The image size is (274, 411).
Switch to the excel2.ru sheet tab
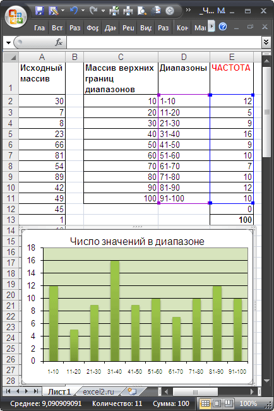coord(98,392)
